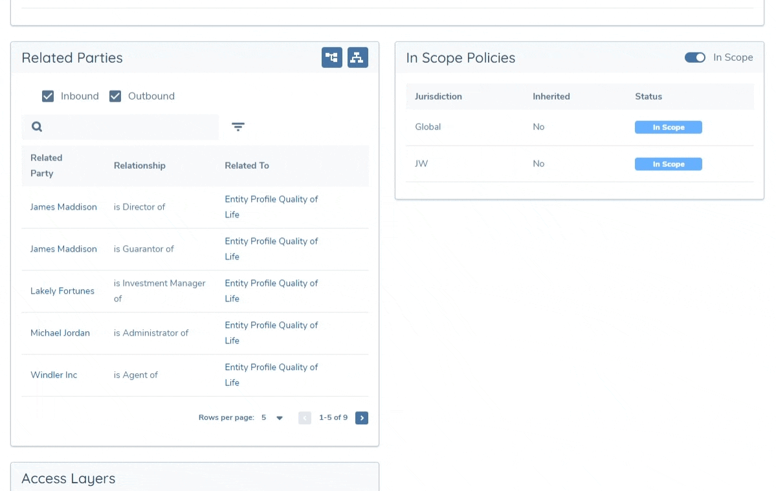Open the Windler Inc related party record

click(54, 375)
